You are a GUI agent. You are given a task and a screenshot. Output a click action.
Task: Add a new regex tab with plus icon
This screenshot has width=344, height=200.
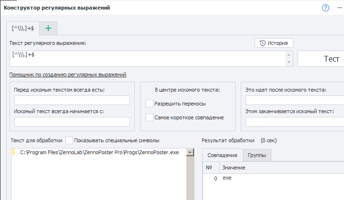(x=48, y=29)
